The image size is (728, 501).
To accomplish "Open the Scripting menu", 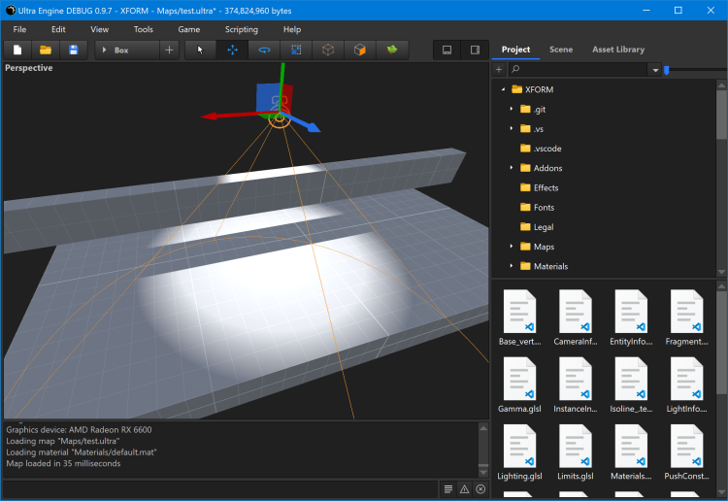I will [242, 29].
